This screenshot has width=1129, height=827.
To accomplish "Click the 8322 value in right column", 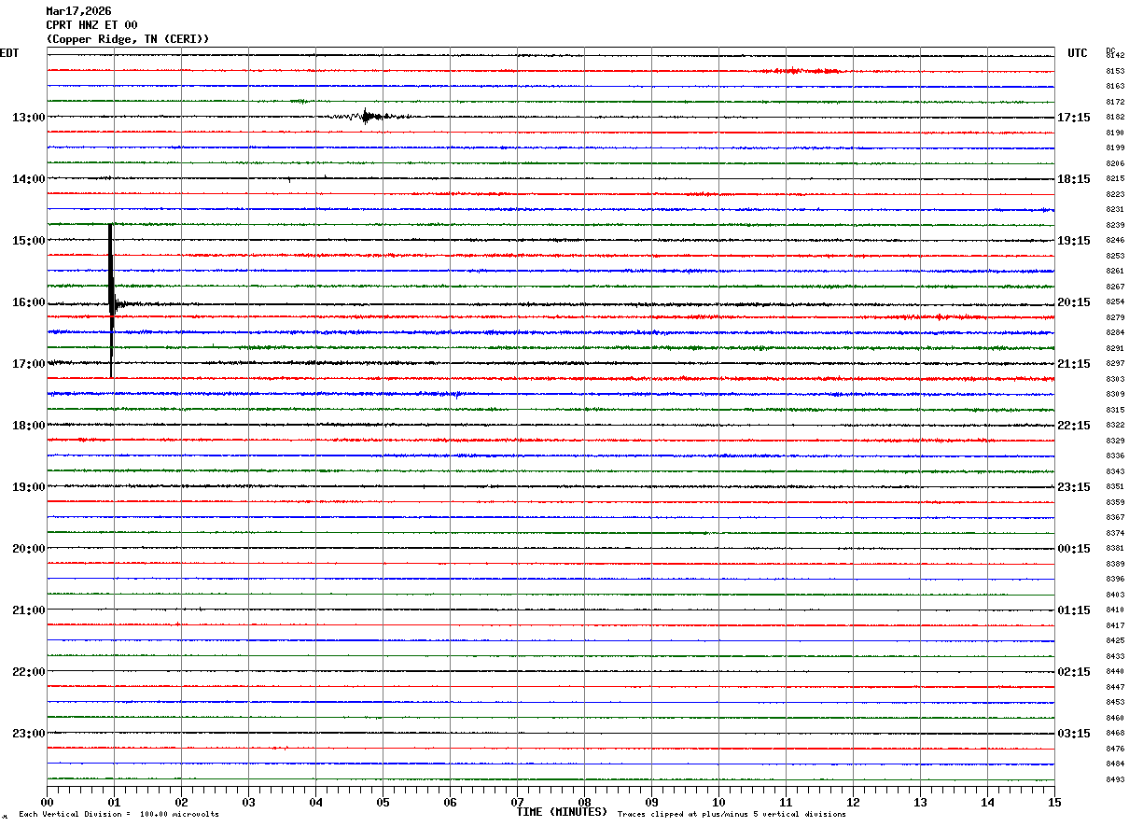I will [x=1115, y=426].
